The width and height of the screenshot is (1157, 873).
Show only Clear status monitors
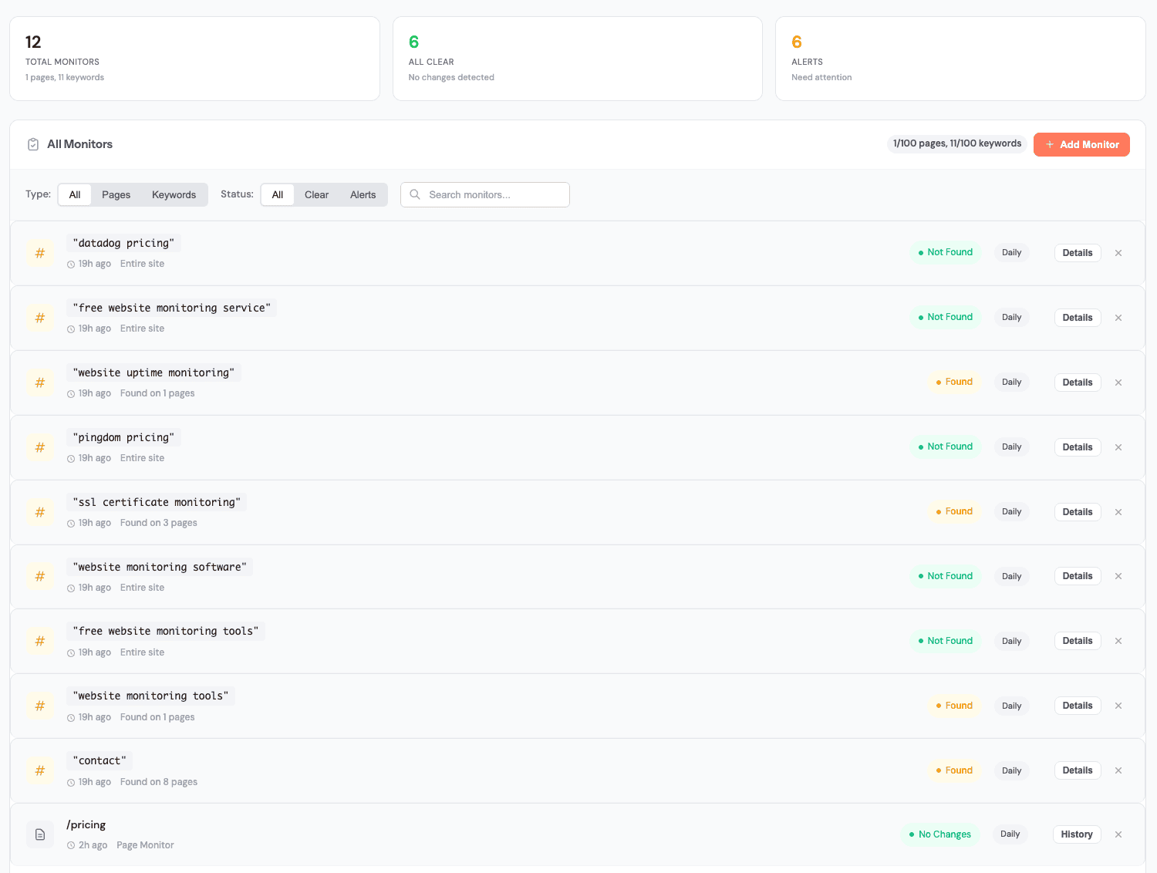tap(316, 195)
